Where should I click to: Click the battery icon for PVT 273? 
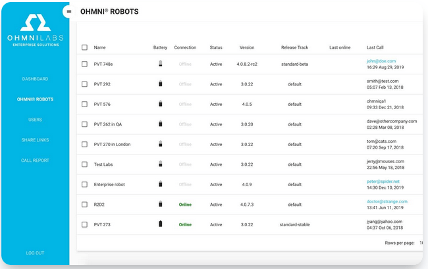160,224
